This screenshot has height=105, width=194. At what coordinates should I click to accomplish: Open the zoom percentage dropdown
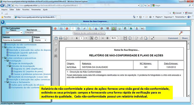119,38
